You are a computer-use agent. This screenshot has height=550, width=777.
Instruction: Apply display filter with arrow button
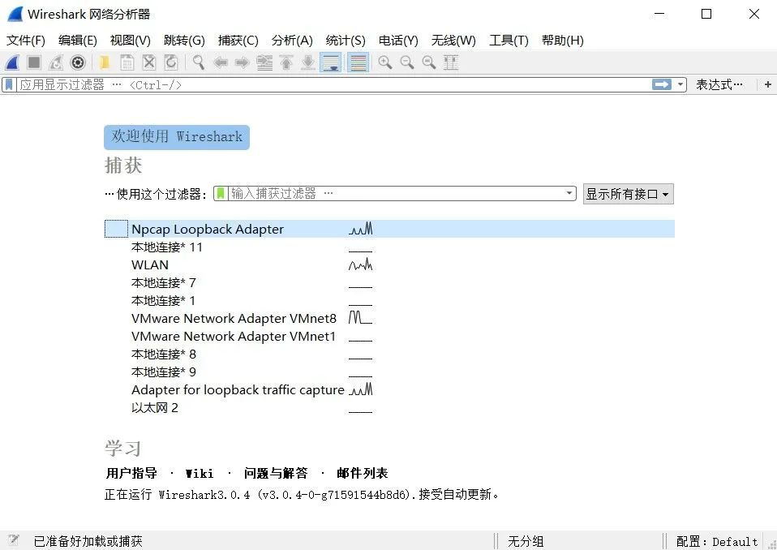[662, 84]
